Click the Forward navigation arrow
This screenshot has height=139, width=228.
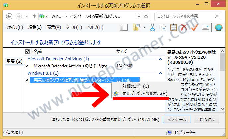tap(19, 16)
